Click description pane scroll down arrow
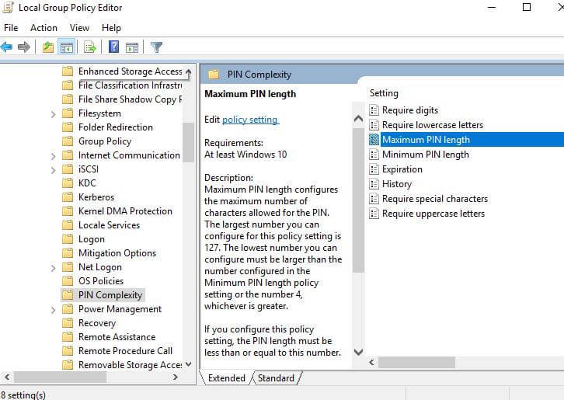 (x=358, y=352)
